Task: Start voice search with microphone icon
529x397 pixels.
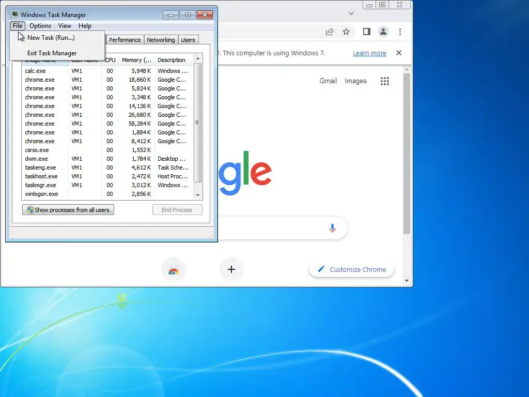Action: tap(332, 228)
